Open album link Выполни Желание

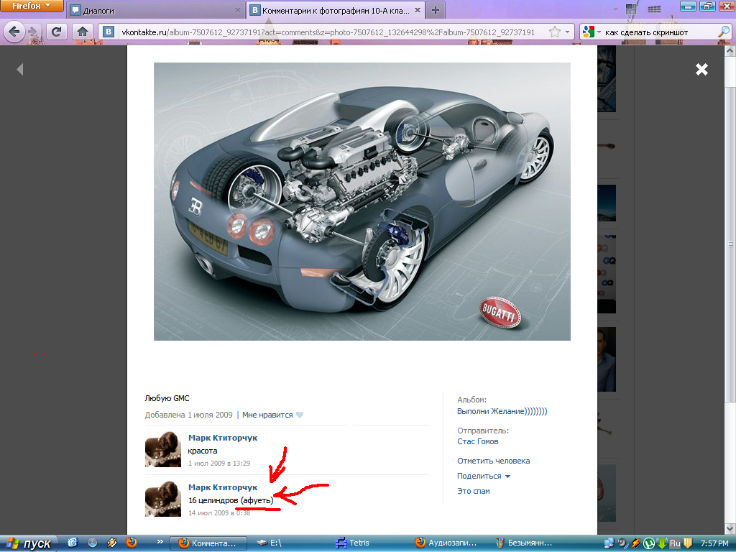point(502,411)
